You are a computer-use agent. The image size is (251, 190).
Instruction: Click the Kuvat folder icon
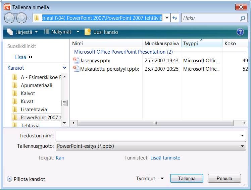pyautogui.click(x=15, y=102)
